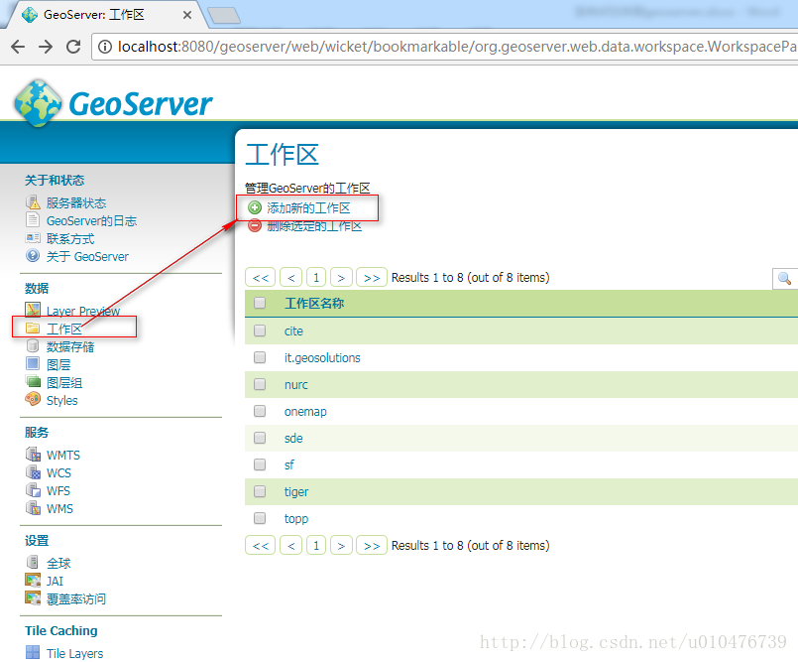Click the browser back arrow

(18, 47)
